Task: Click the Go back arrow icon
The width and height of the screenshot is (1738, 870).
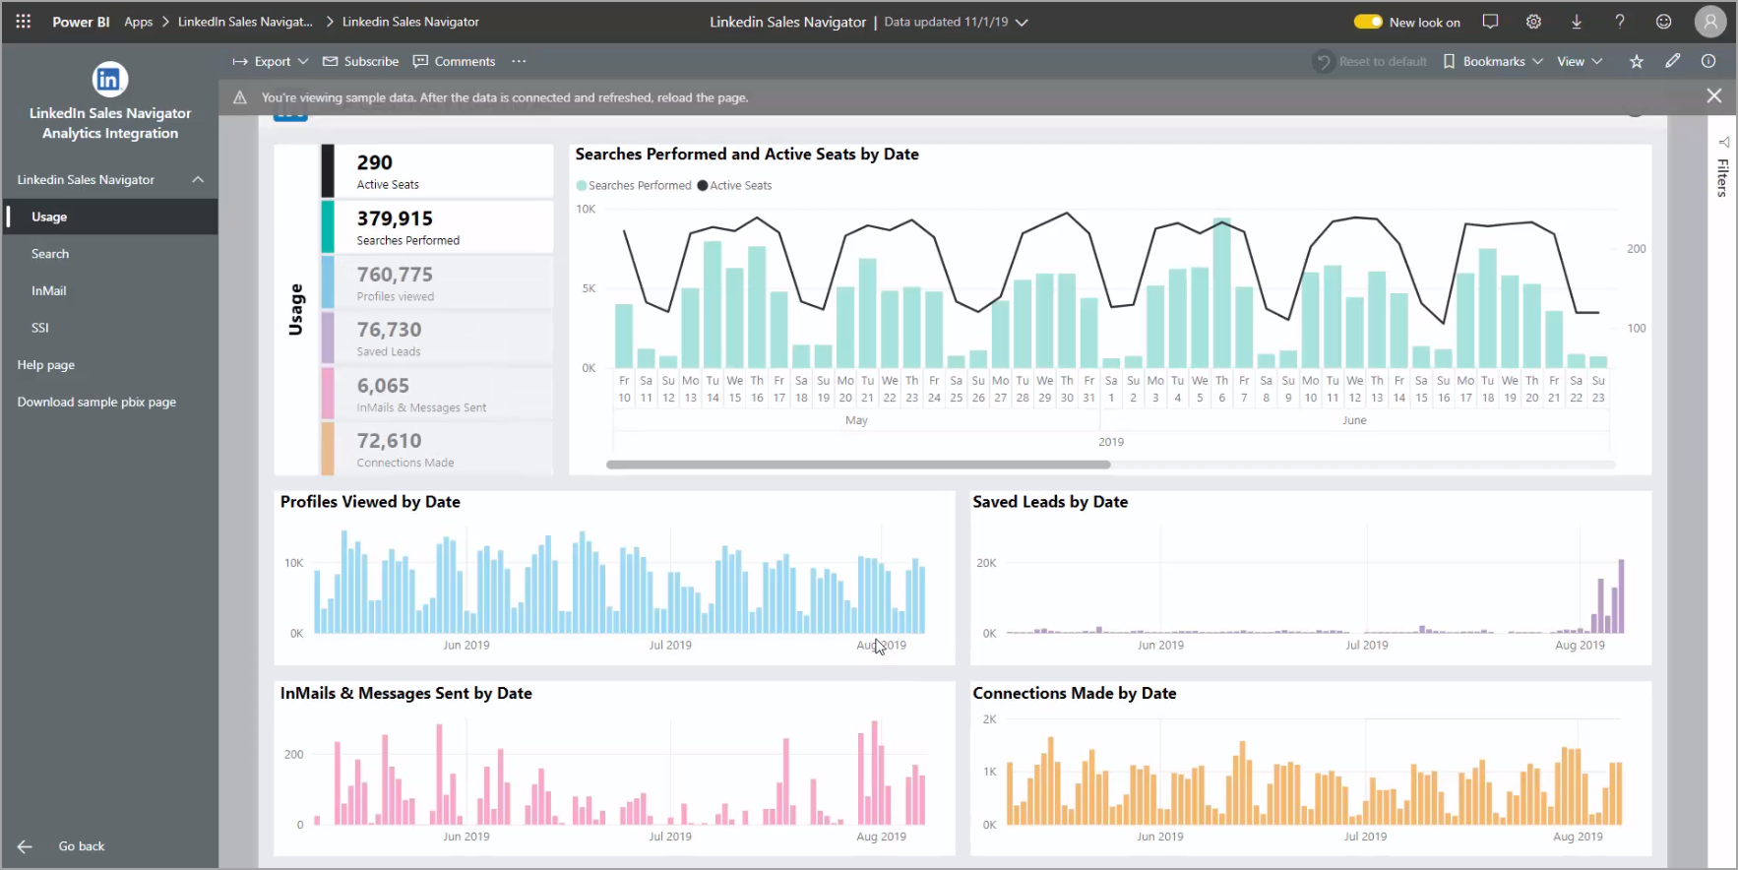Action: point(25,846)
